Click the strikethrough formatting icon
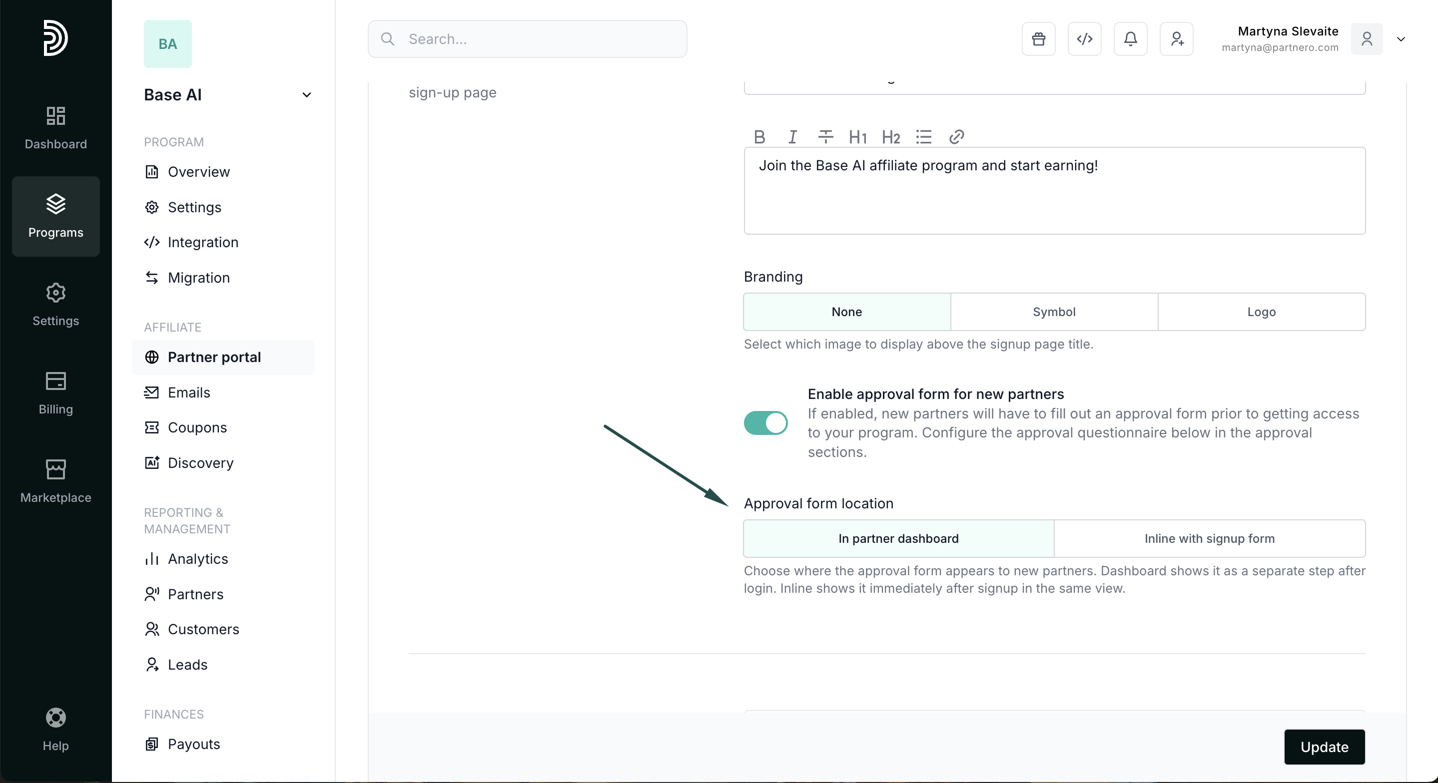 point(825,137)
